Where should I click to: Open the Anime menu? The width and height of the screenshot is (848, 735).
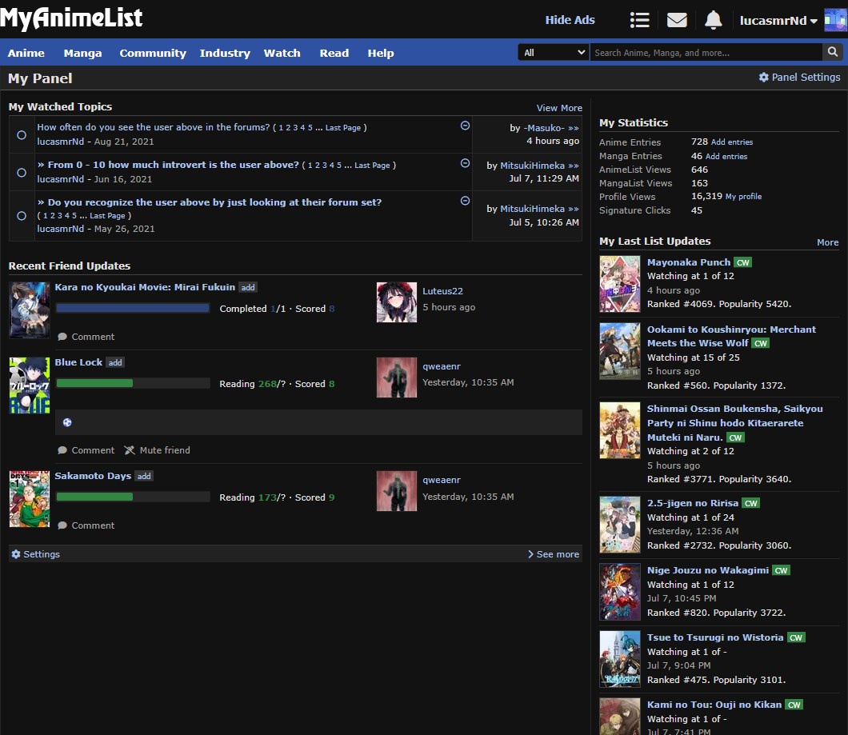[26, 53]
